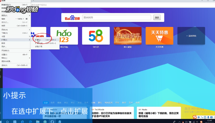Select the 汽车 news category tab
The image size is (215, 123).
[117, 103]
